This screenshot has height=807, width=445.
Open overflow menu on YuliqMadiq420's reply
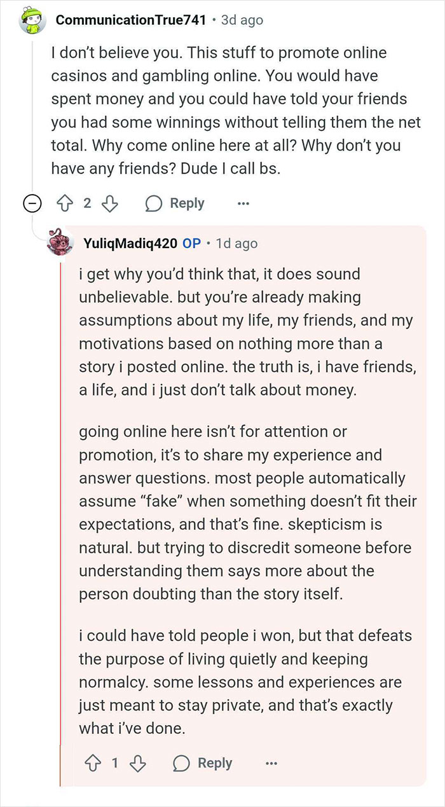[271, 762]
